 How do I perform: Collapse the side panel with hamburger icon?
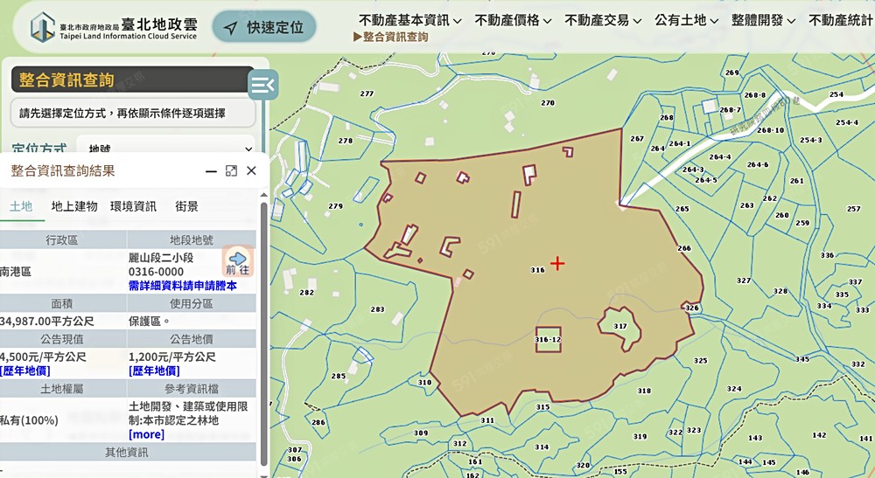(x=262, y=85)
